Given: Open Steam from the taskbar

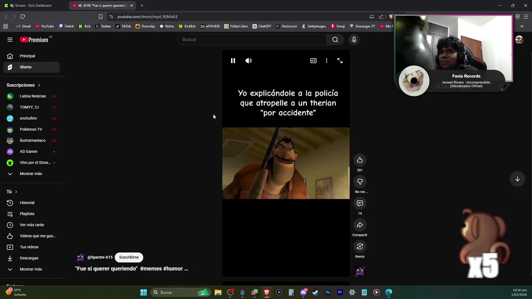Looking at the screenshot, I should pos(315,292).
